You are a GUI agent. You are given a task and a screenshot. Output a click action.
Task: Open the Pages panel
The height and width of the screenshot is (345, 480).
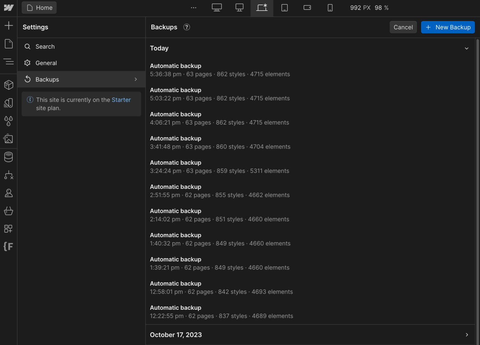click(x=8, y=44)
